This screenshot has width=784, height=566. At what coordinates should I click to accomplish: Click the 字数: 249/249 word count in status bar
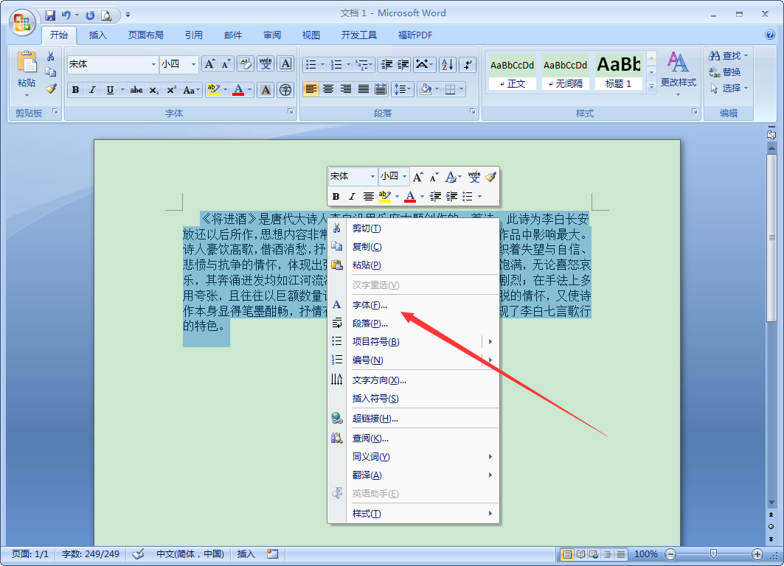[90, 553]
